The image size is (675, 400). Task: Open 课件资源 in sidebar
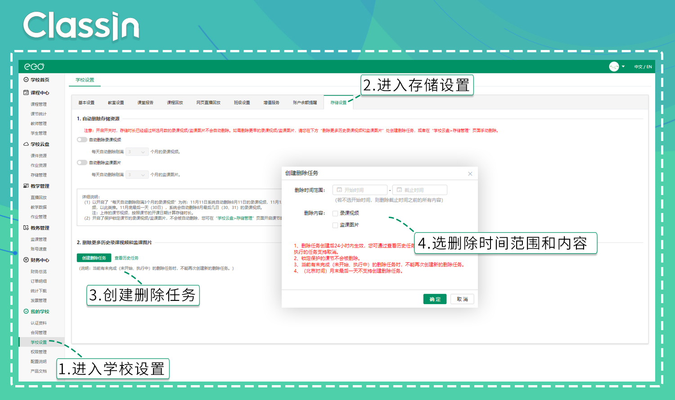pos(39,156)
